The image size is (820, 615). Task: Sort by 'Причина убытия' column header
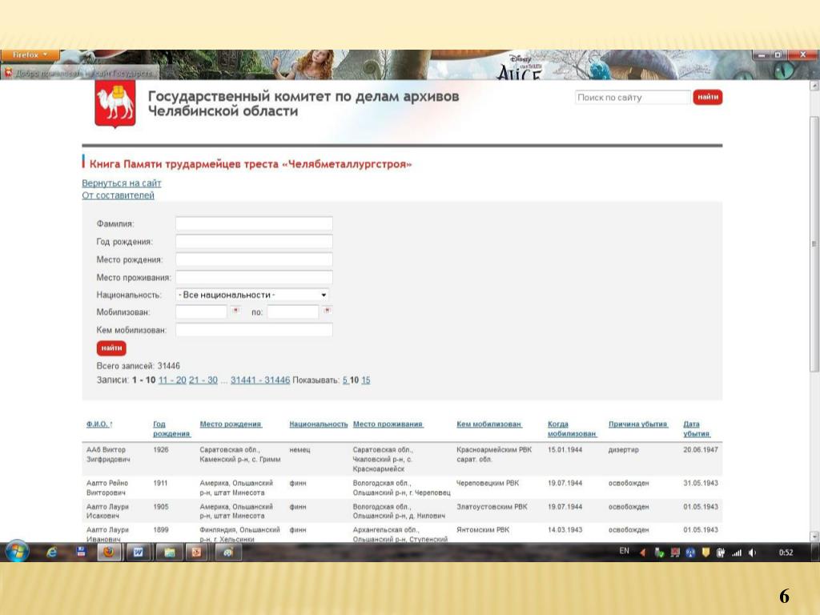(638, 424)
